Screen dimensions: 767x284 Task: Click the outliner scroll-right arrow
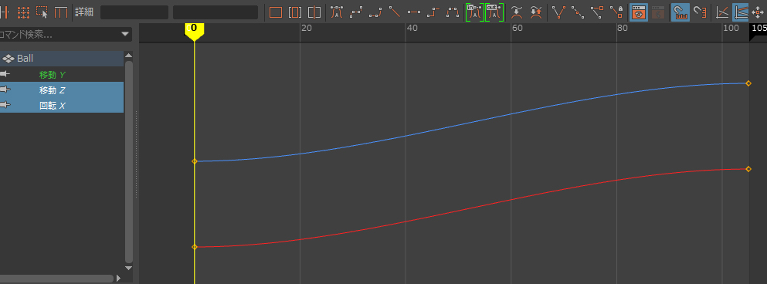(118, 278)
